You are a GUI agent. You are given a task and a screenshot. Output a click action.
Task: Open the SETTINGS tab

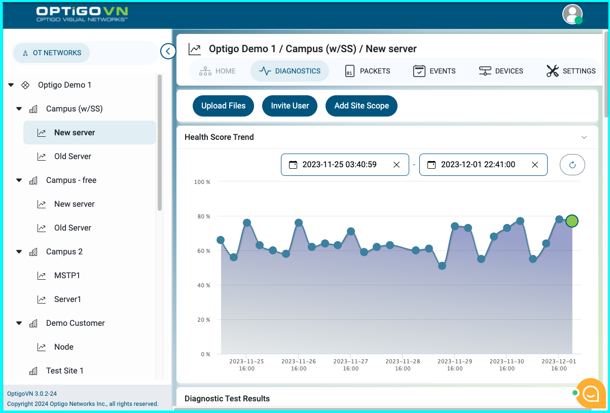tap(571, 71)
